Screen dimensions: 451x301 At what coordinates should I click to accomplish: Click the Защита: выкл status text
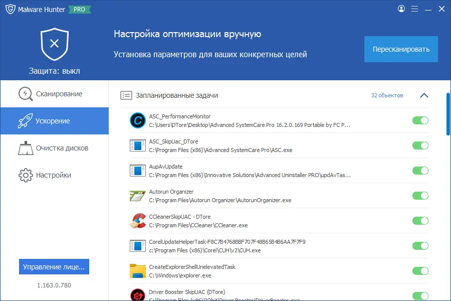tap(54, 71)
